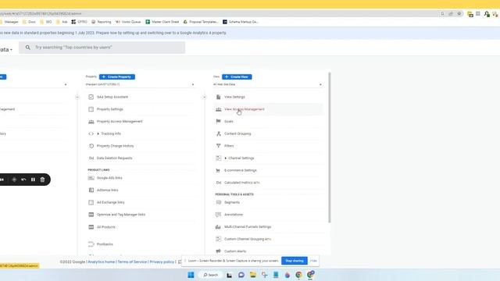Open Filters

[229, 146]
